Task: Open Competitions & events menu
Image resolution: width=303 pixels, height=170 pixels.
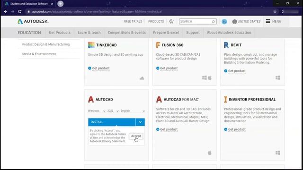Action: (127, 33)
